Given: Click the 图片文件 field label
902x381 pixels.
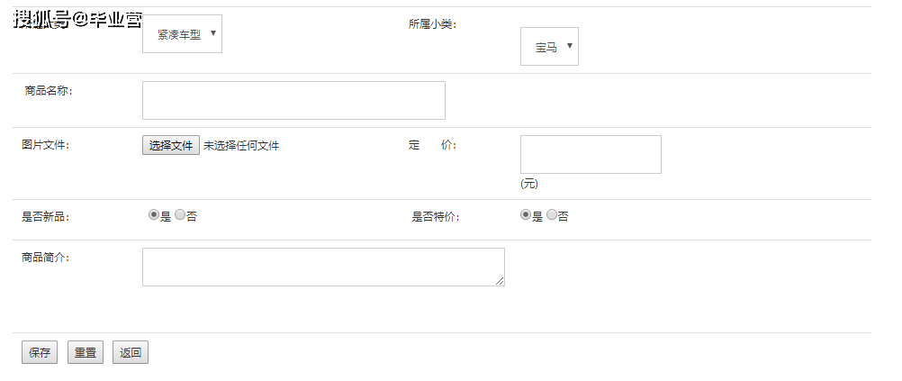Looking at the screenshot, I should point(45,145).
